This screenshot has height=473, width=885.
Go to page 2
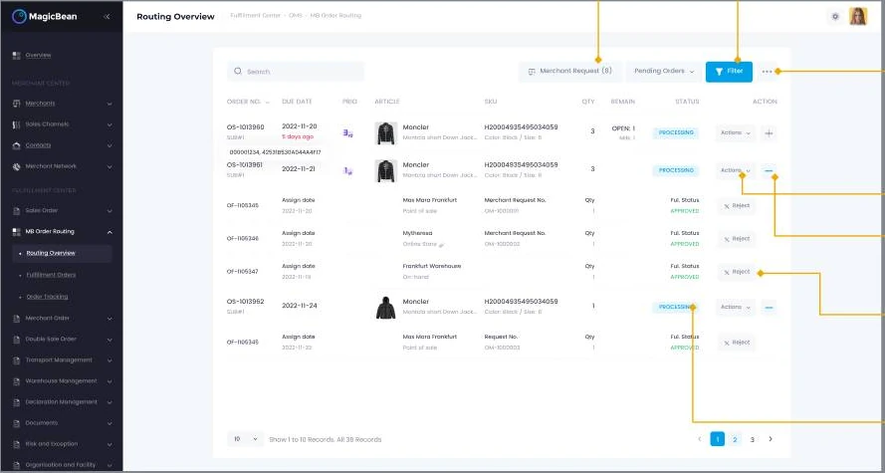click(x=735, y=439)
